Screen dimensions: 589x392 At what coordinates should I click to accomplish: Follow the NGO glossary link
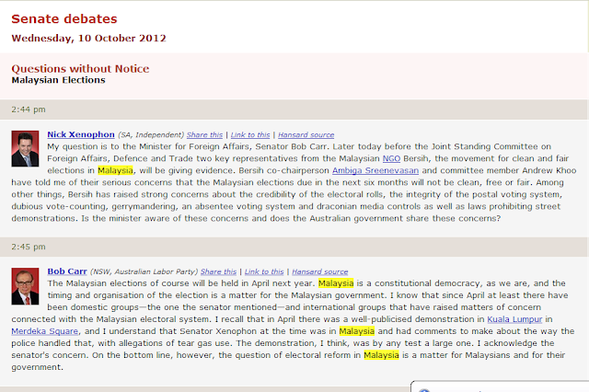(x=391, y=158)
